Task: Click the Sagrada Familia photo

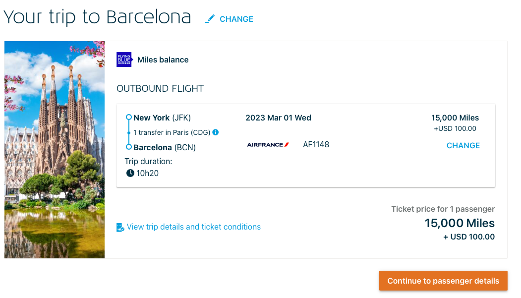Action: 54,149
